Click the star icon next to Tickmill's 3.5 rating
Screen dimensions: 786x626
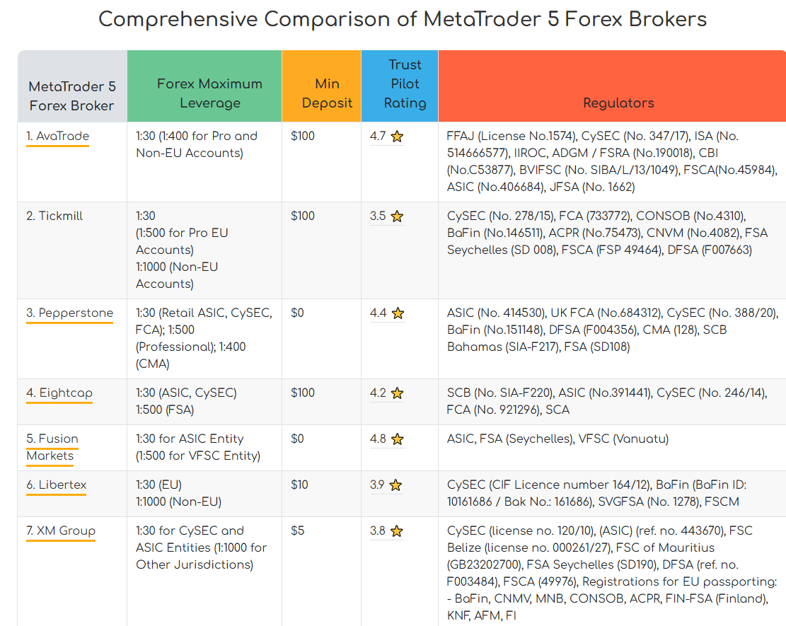click(397, 216)
